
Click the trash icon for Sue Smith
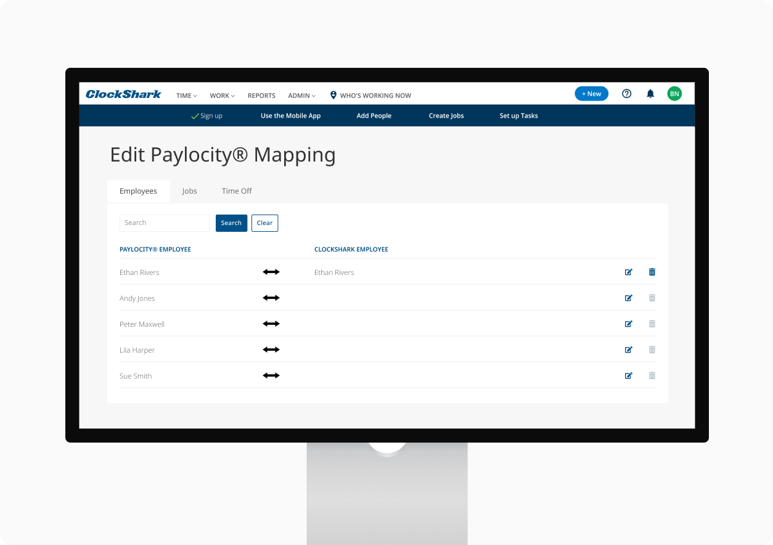point(652,375)
